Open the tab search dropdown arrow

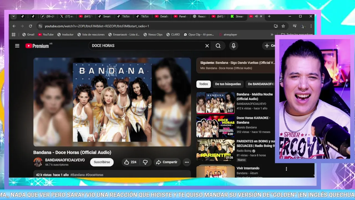coord(13,16)
